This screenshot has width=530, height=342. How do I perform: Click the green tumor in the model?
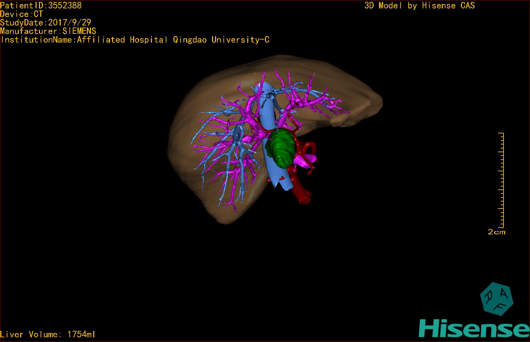click(x=281, y=149)
